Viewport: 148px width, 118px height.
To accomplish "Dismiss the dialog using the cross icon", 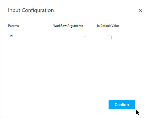I will coord(140,10).
